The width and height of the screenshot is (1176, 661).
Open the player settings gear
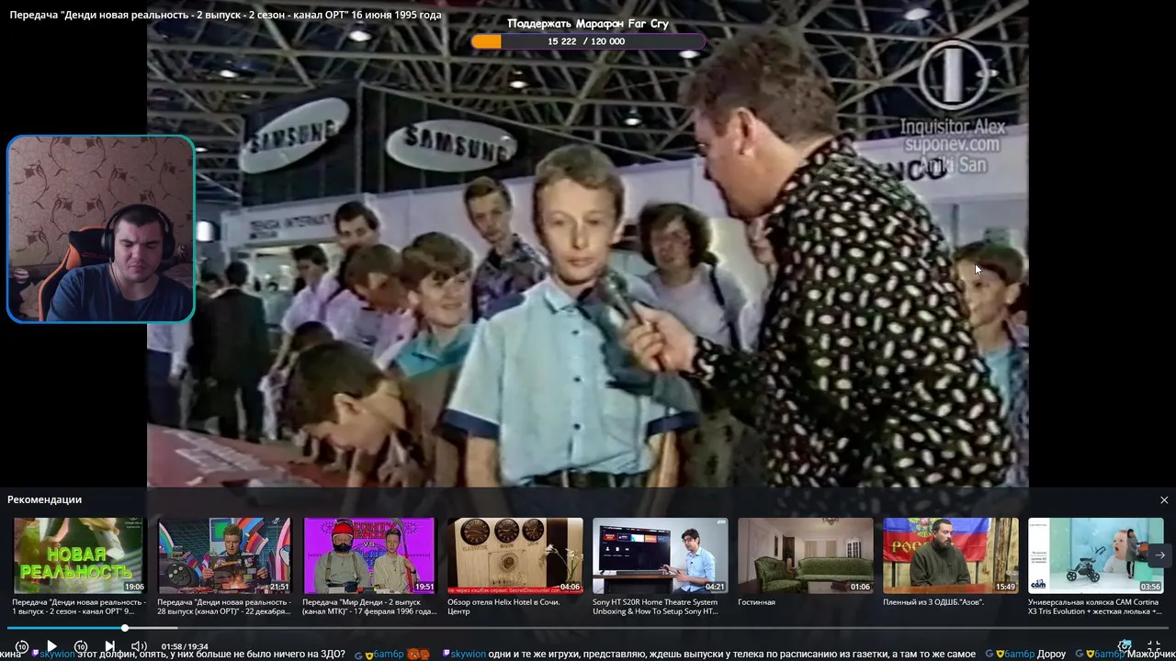(1125, 646)
